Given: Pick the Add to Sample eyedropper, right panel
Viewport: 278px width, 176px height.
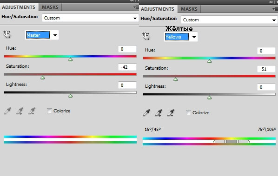Looking at the screenshot, I should point(159,113).
